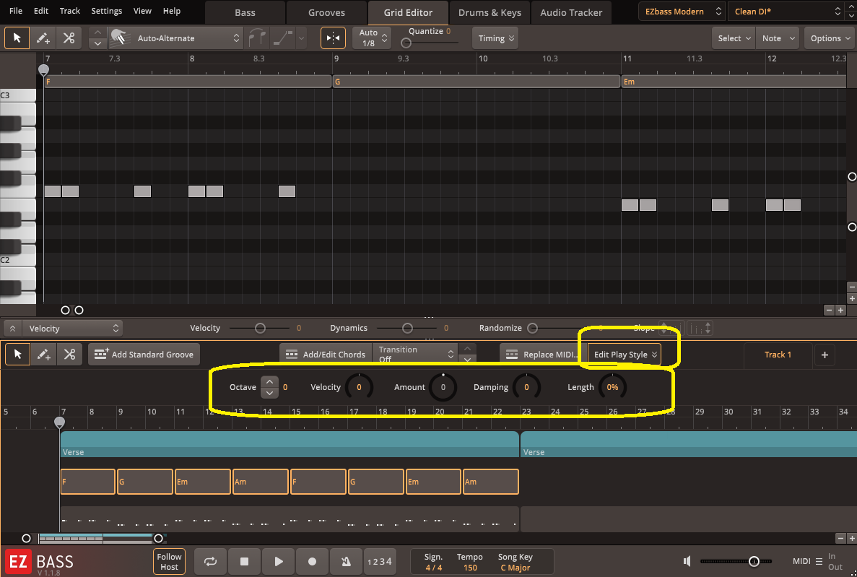Toggle the metronome
Image resolution: width=857 pixels, height=577 pixels.
point(346,561)
